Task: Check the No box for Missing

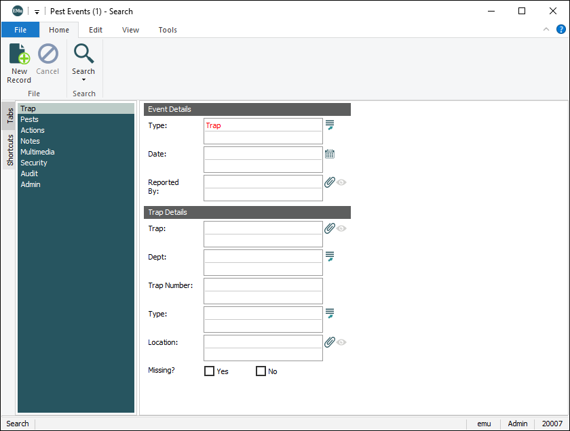Action: click(x=261, y=371)
